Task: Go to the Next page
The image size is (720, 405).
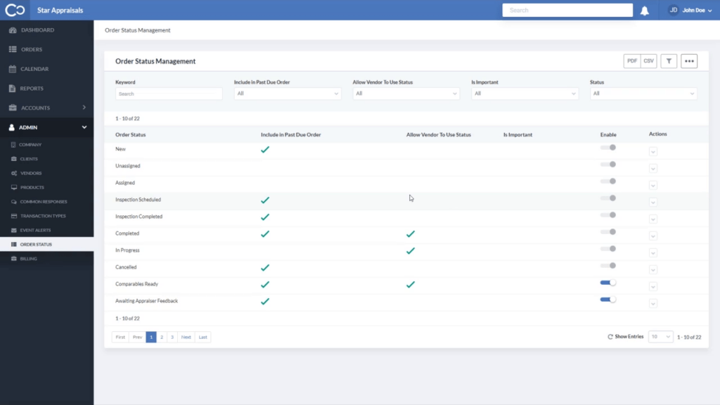Action: [186, 337]
